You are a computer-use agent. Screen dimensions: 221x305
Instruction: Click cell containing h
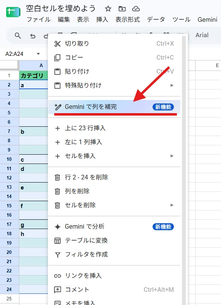coord(34,234)
